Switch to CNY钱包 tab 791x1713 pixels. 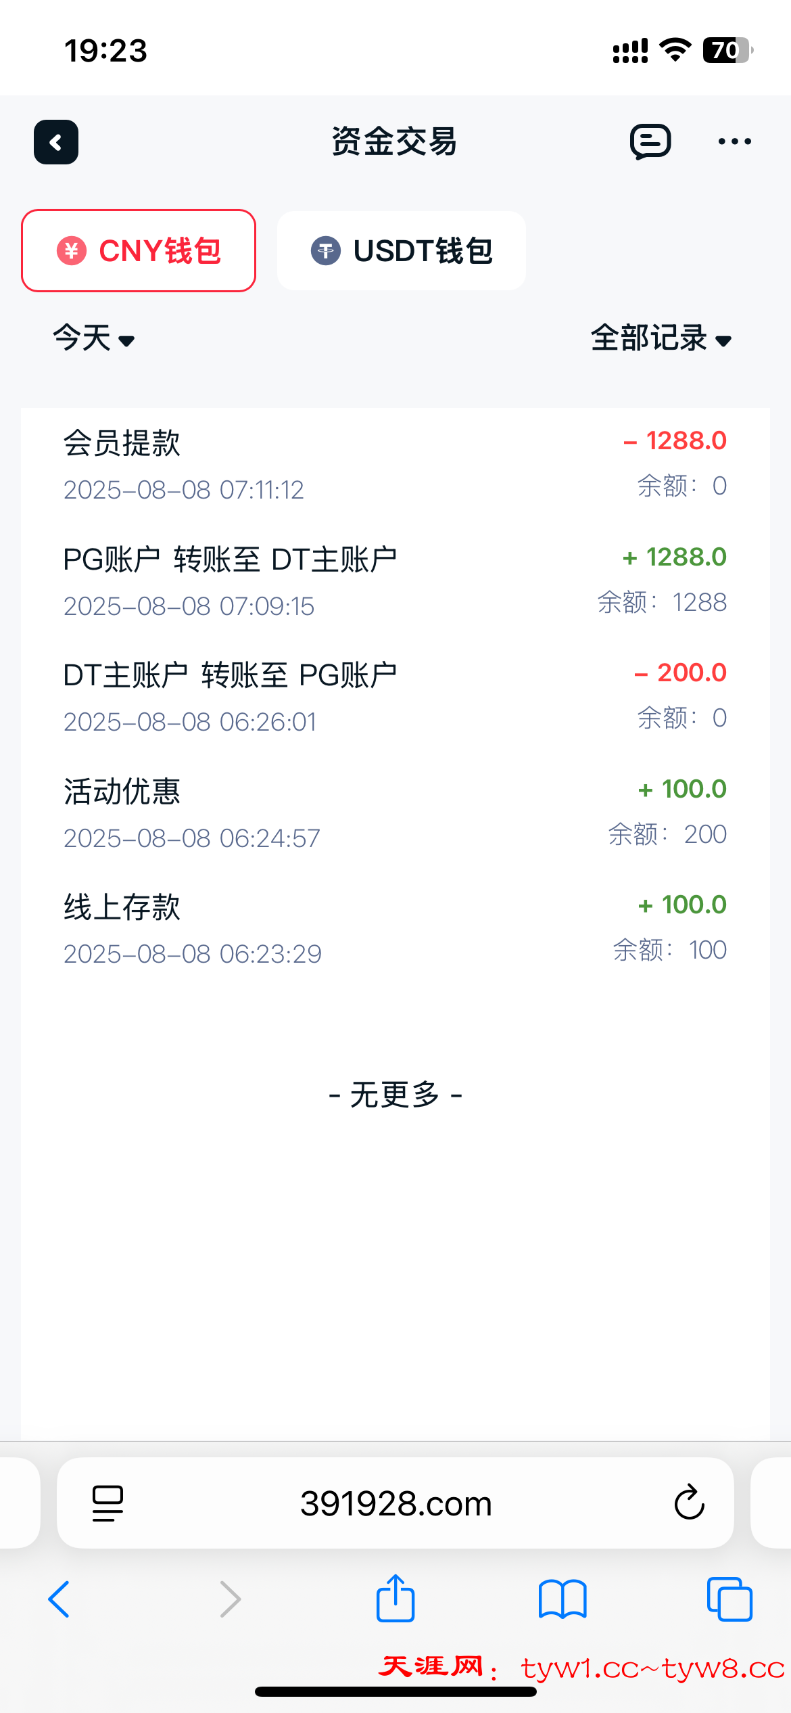[139, 251]
